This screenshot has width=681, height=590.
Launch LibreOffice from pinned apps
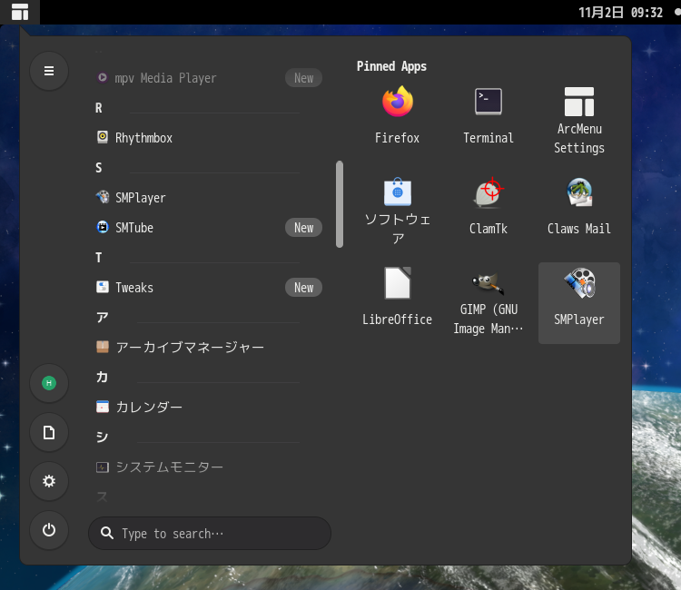tap(397, 303)
